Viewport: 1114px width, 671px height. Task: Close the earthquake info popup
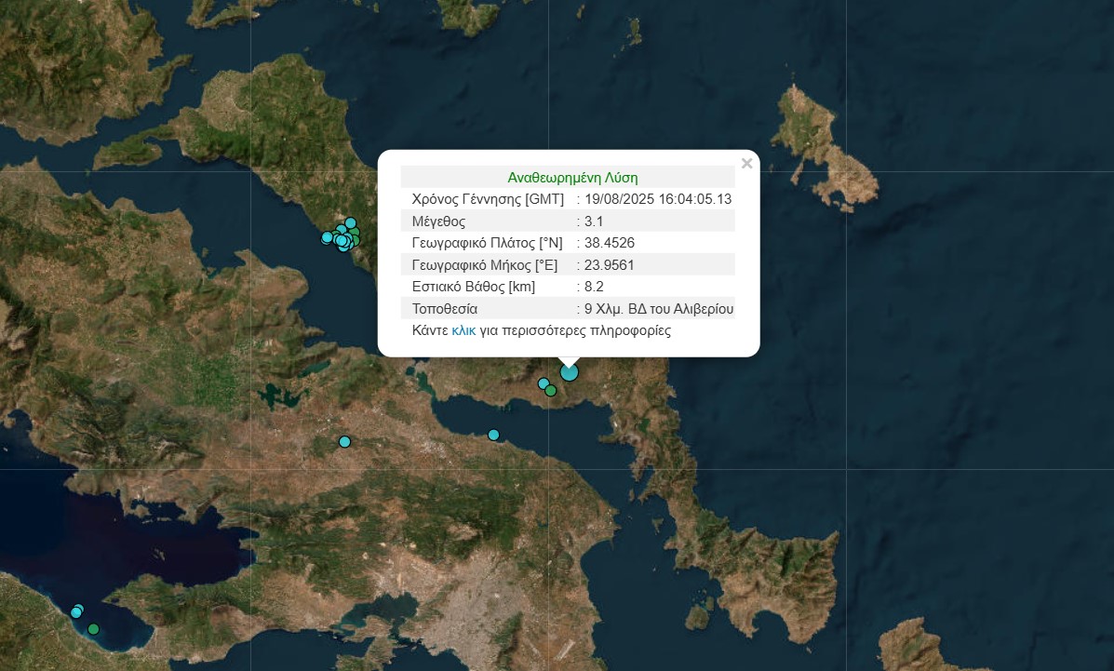pyautogui.click(x=746, y=164)
